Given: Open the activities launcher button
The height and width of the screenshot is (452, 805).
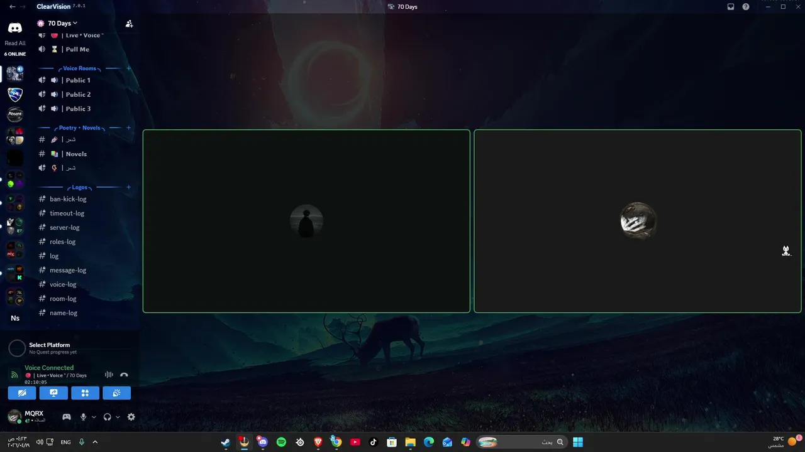Looking at the screenshot, I should 85,393.
